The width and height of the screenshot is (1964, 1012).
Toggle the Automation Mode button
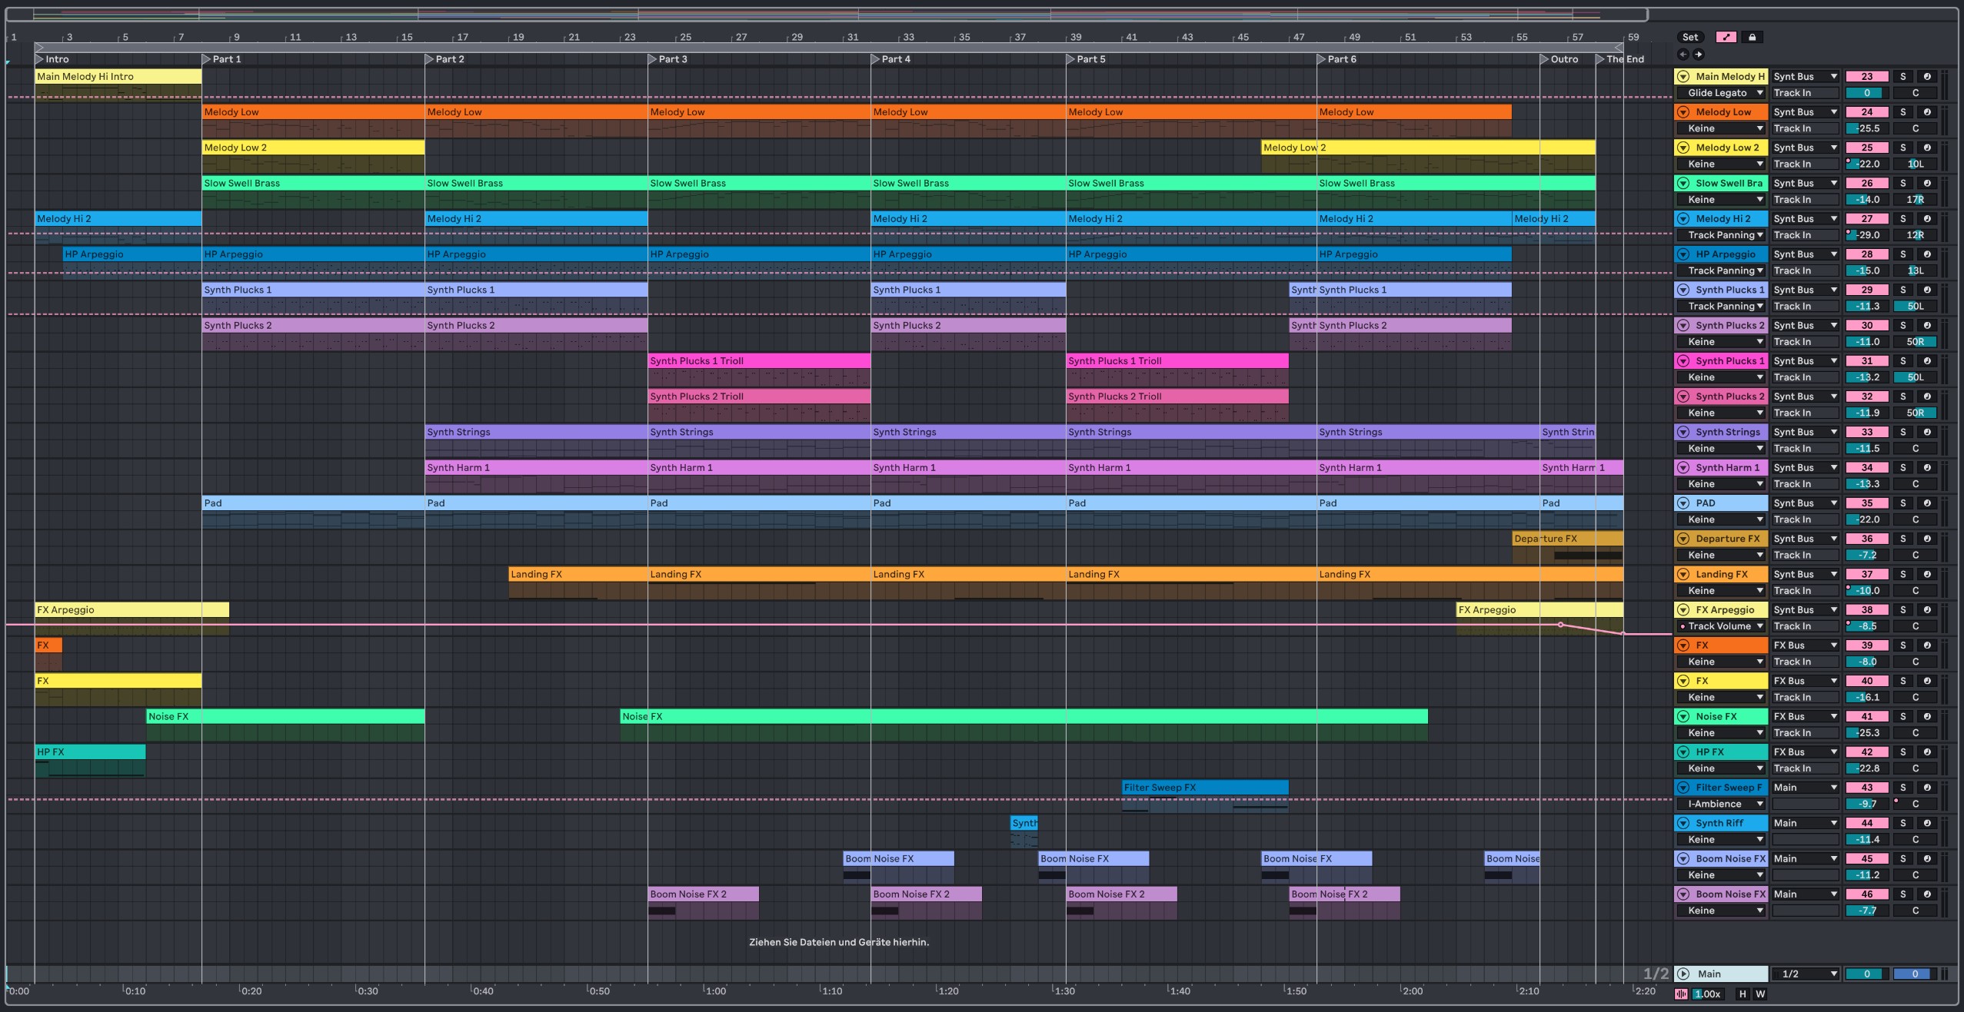tap(1726, 37)
